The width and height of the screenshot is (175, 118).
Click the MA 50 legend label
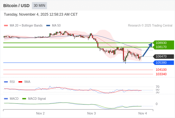56,26
